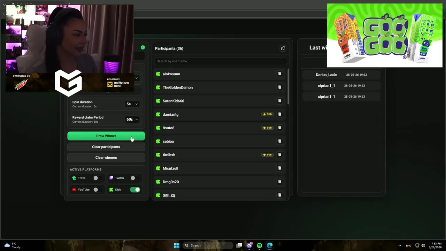Click Kick logo beside TheGoldenDemon
446x251 pixels.
[158, 88]
